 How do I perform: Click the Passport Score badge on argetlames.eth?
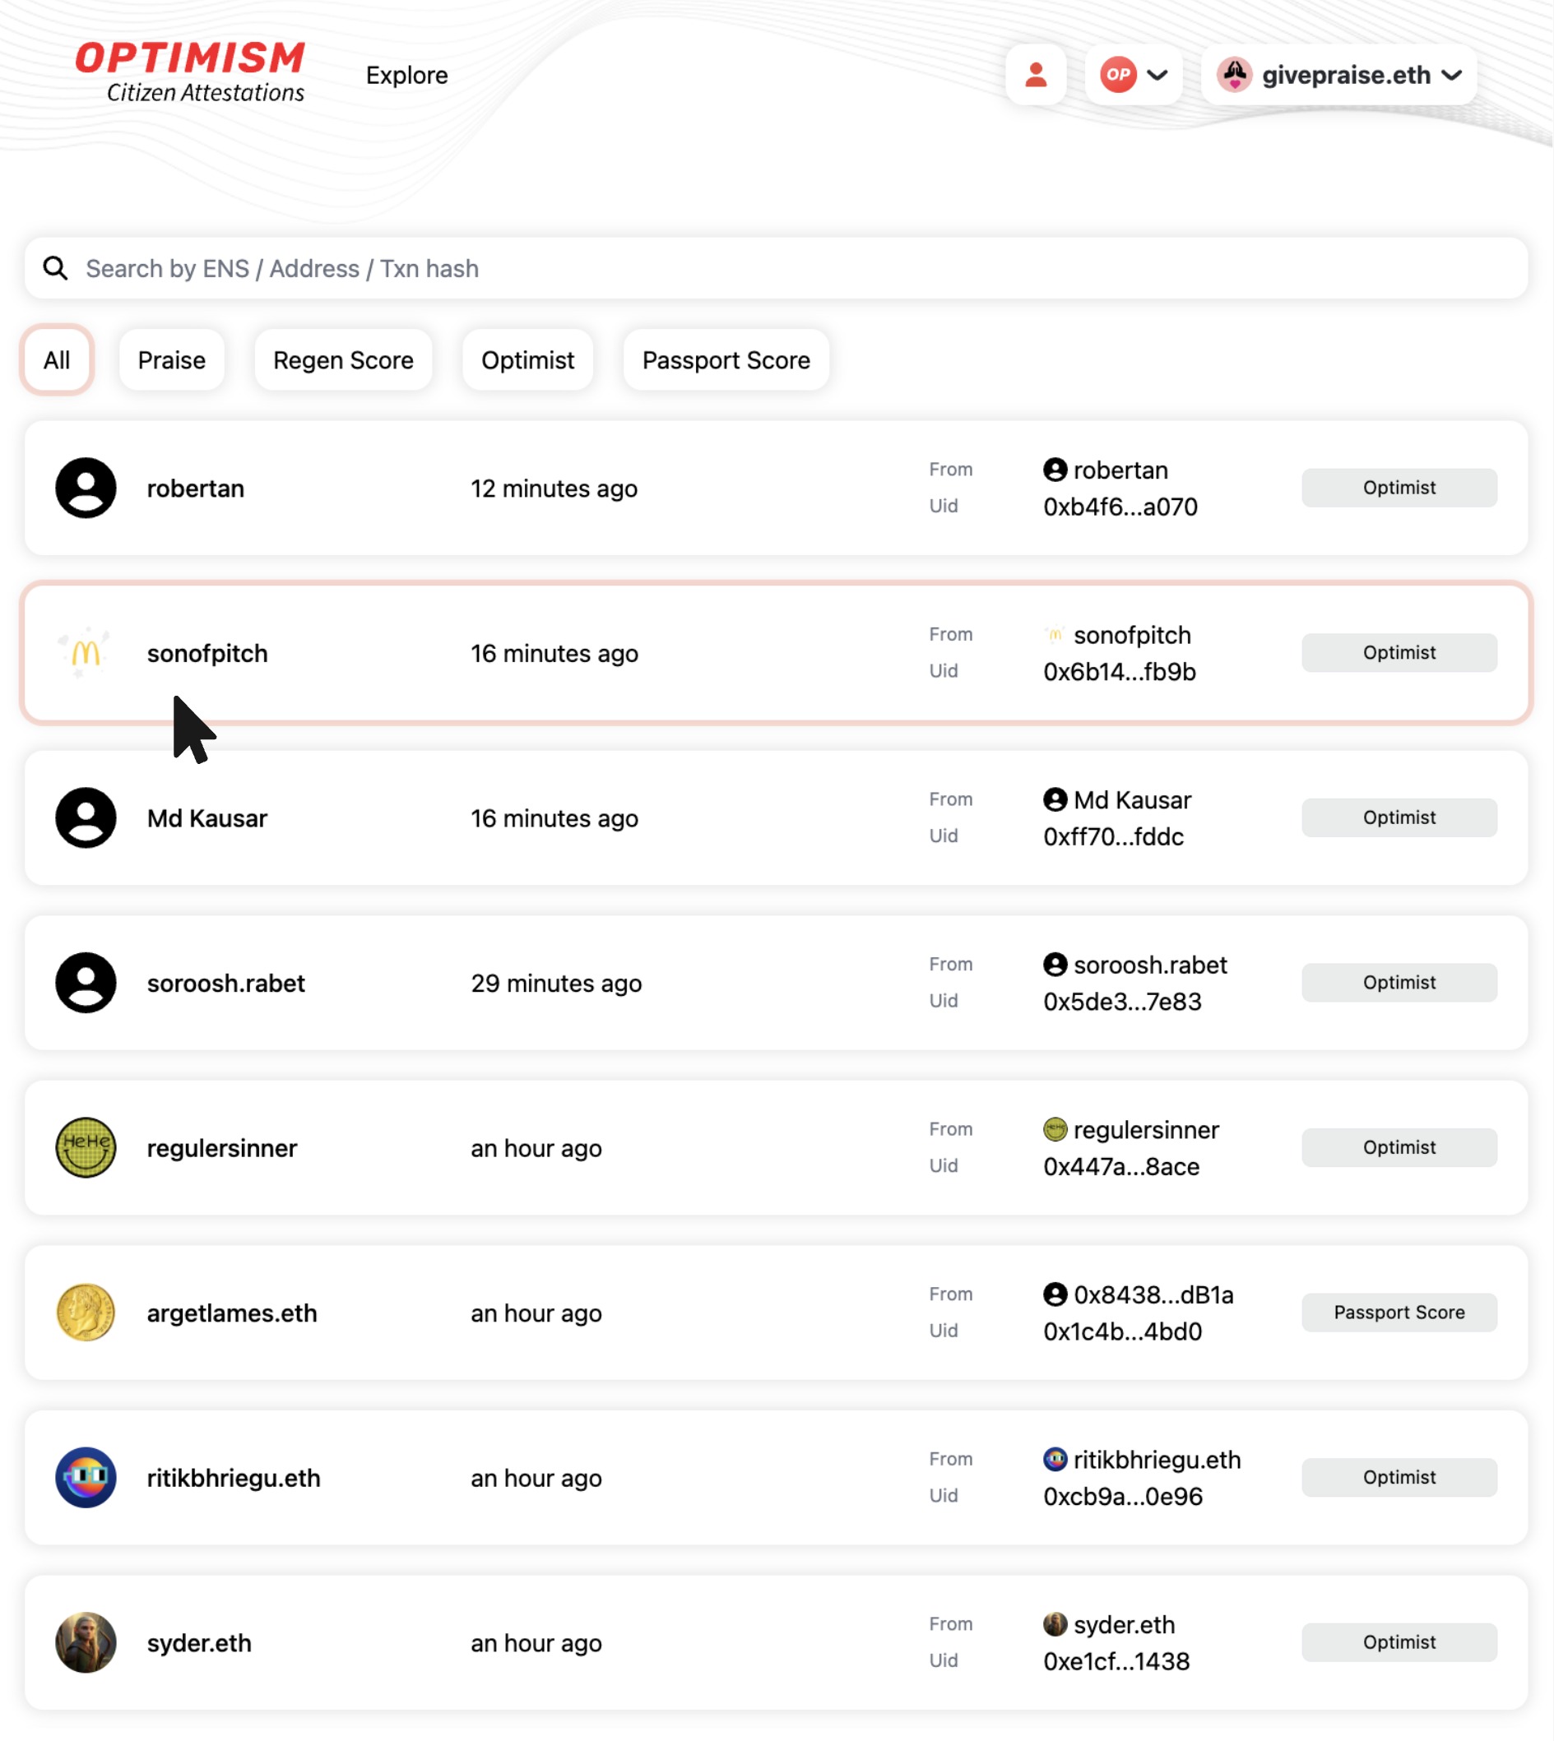point(1399,1313)
